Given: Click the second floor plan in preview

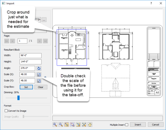Looking at the screenshot, I should point(116,44).
